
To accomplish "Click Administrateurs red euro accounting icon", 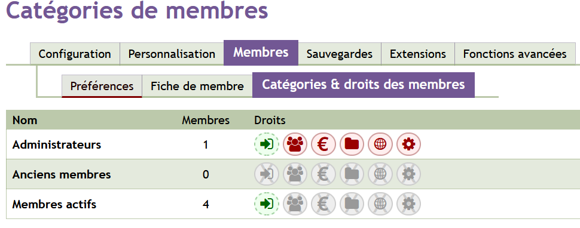I will tap(323, 144).
